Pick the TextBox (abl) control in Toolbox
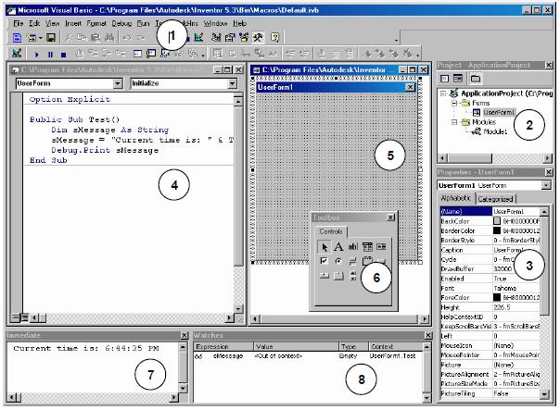Image resolution: width=560 pixels, height=410 pixels. click(353, 247)
